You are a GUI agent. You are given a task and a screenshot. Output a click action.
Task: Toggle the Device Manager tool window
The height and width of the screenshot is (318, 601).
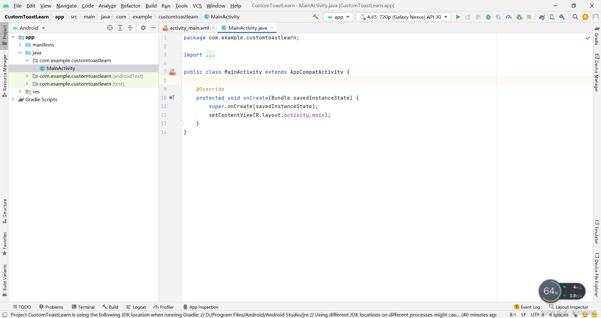[x=597, y=73]
